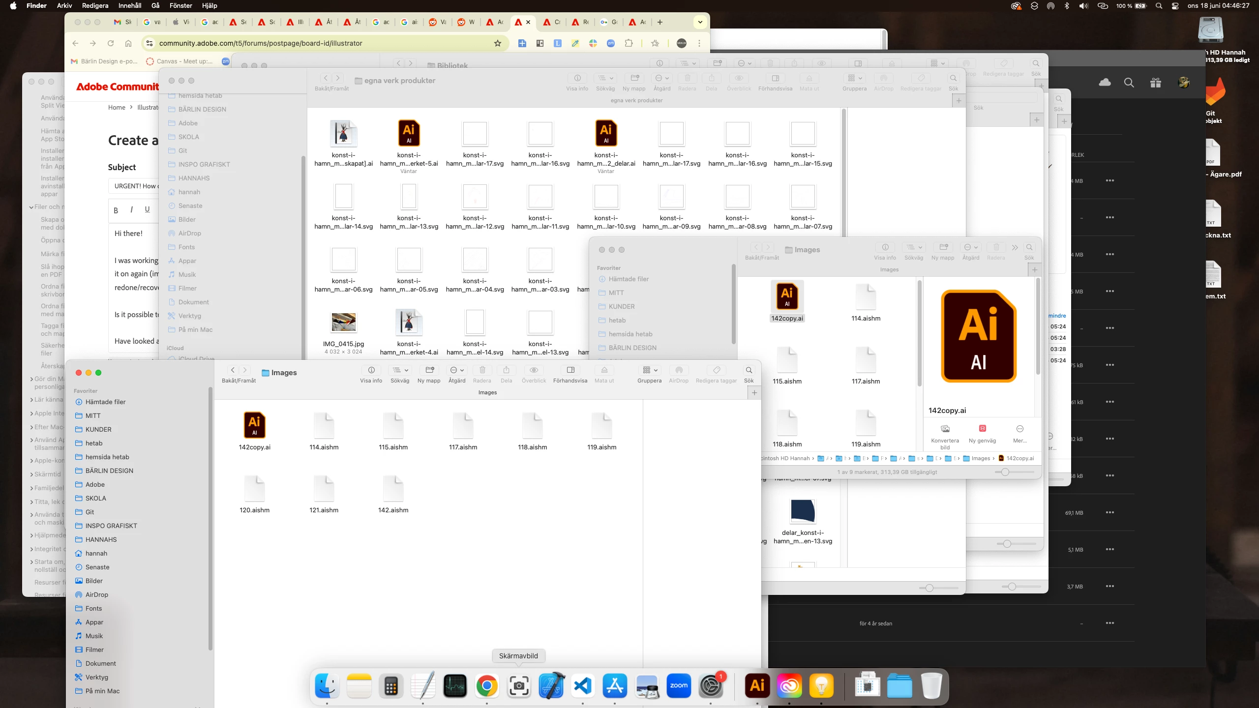Toggle bold in the forum editor
Screen dimensions: 1259x708
[x=116, y=210]
